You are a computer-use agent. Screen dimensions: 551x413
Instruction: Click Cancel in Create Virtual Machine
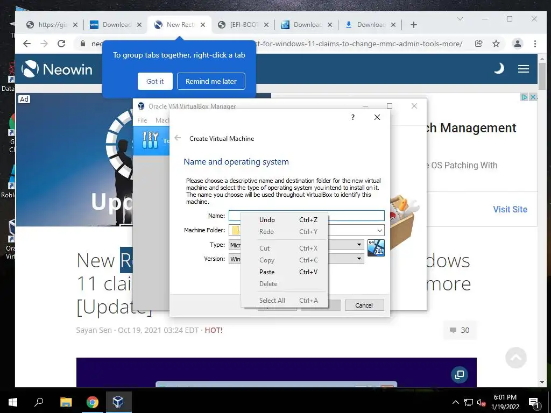(364, 305)
